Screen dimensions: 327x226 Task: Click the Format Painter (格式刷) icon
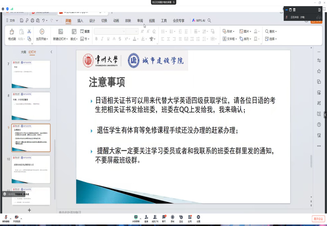12,32
